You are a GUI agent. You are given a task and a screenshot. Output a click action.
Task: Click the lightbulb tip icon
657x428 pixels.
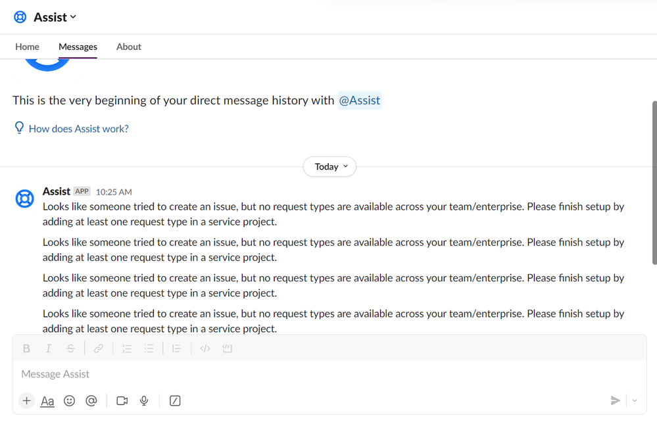click(x=19, y=128)
